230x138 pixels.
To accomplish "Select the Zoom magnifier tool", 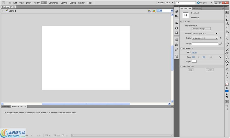I will 227,76.
